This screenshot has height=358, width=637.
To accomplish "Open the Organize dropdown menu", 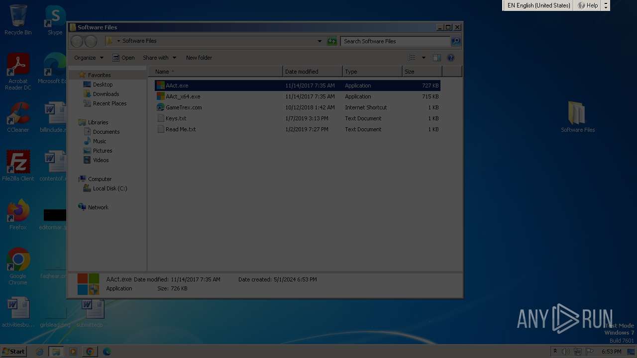I will (89, 58).
